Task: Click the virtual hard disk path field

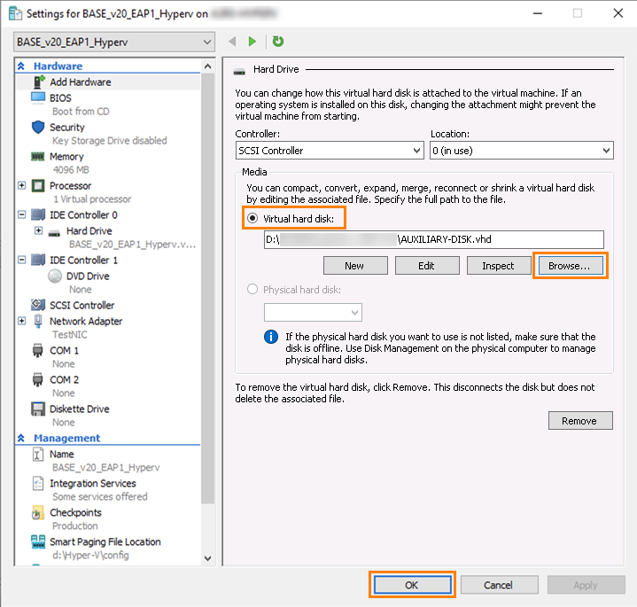Action: 433,239
